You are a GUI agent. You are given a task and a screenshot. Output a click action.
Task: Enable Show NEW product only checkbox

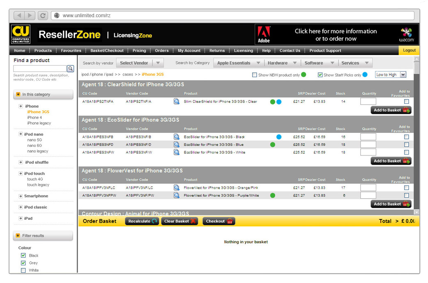click(254, 75)
